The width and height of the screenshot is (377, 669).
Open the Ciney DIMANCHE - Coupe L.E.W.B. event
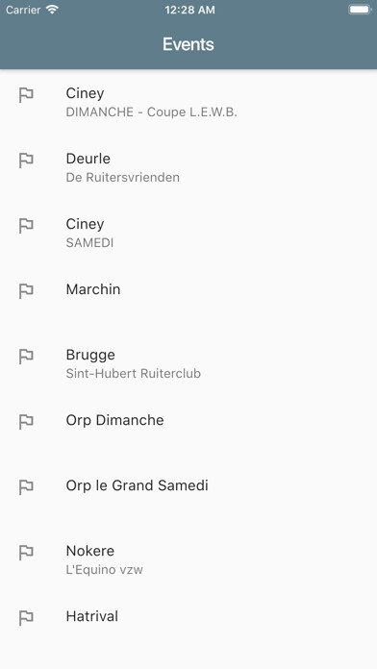click(x=188, y=103)
